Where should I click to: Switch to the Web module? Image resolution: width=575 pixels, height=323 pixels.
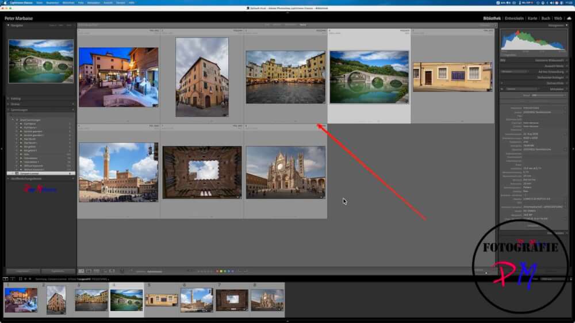click(558, 18)
